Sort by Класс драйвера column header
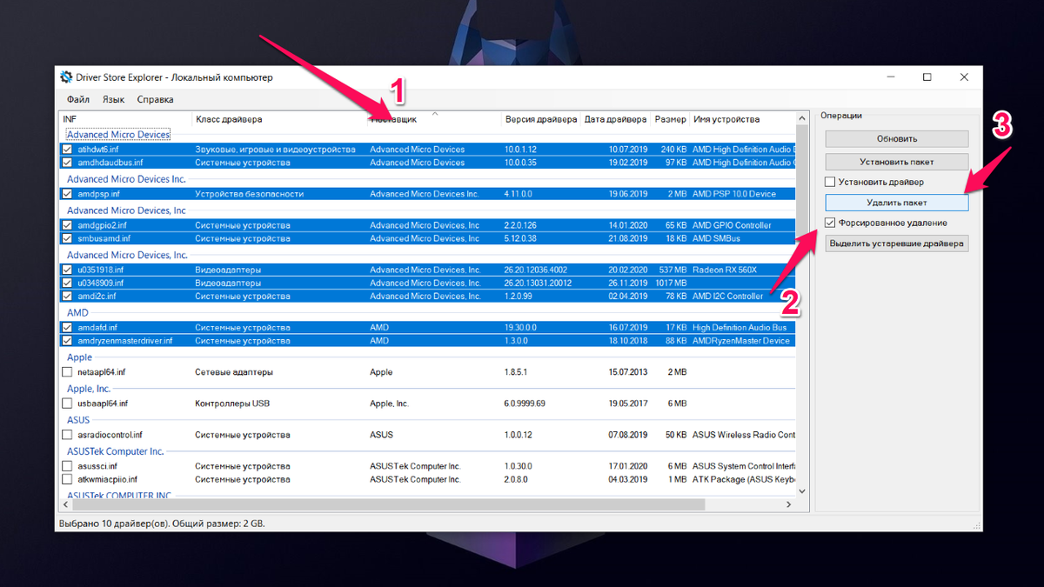Image resolution: width=1044 pixels, height=587 pixels. tap(279, 119)
